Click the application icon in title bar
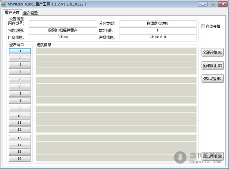The height and width of the screenshot is (169, 229). pyautogui.click(x=4, y=4)
